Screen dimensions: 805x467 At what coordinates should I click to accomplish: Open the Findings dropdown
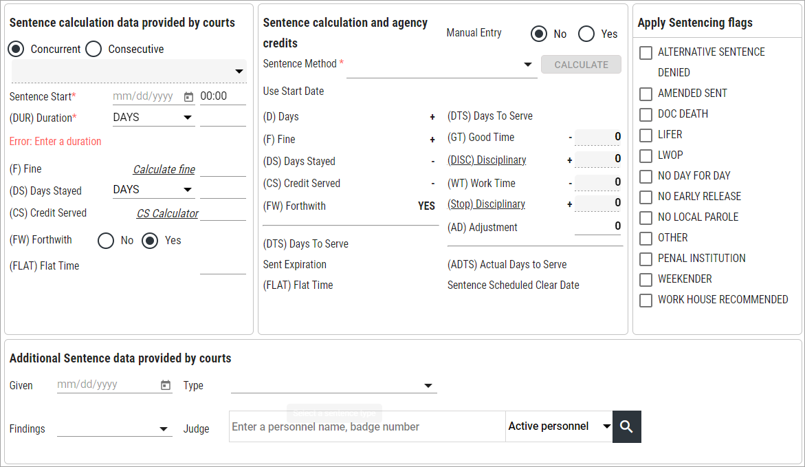114,428
